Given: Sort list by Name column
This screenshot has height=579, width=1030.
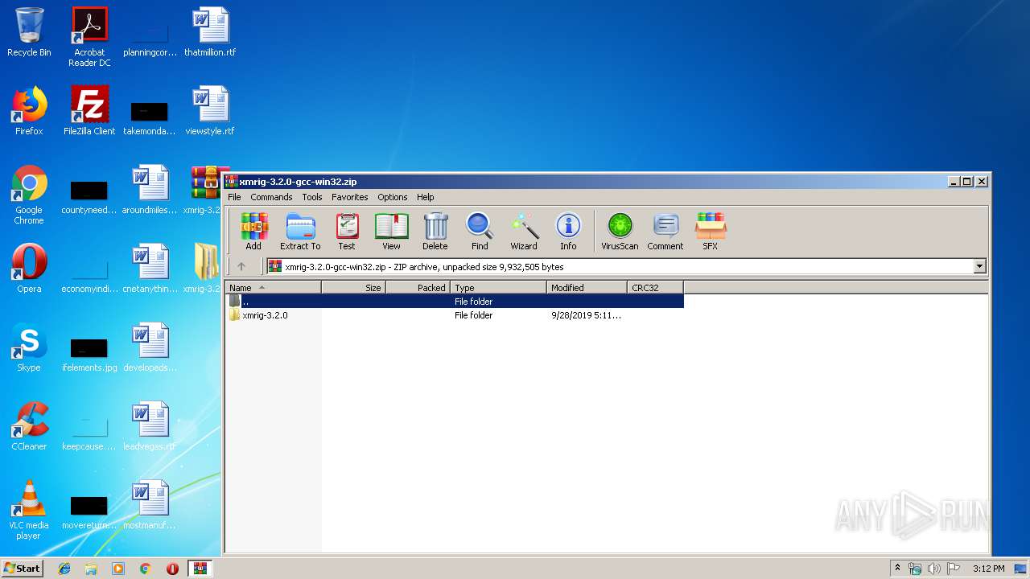Looking at the screenshot, I should tap(274, 287).
